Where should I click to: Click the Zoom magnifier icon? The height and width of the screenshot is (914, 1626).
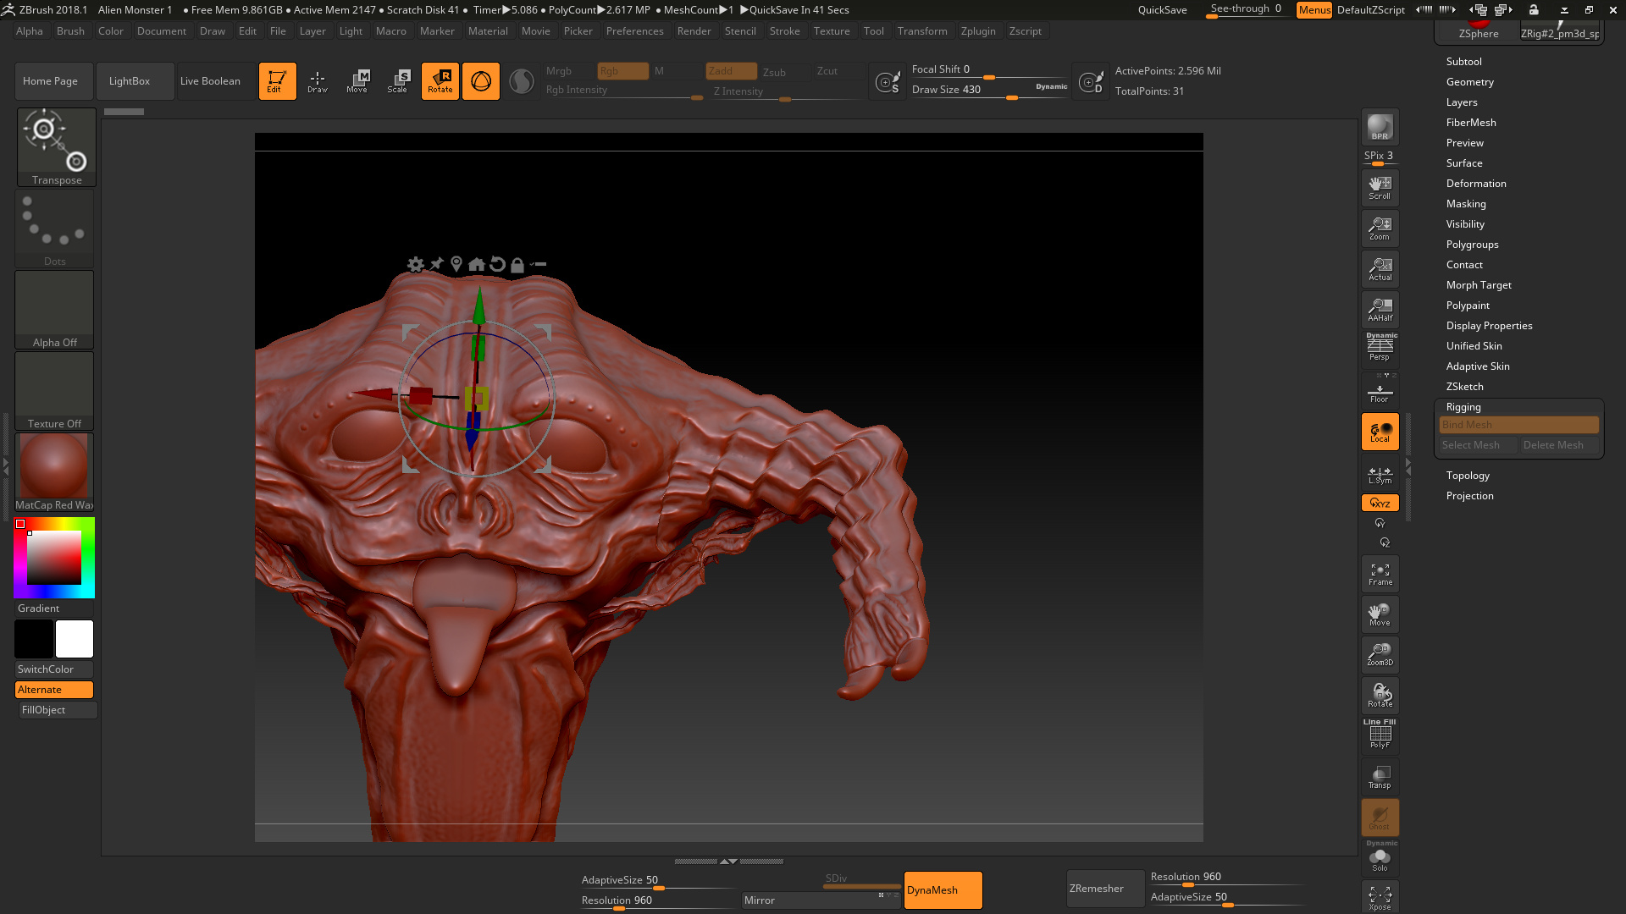click(x=1380, y=228)
